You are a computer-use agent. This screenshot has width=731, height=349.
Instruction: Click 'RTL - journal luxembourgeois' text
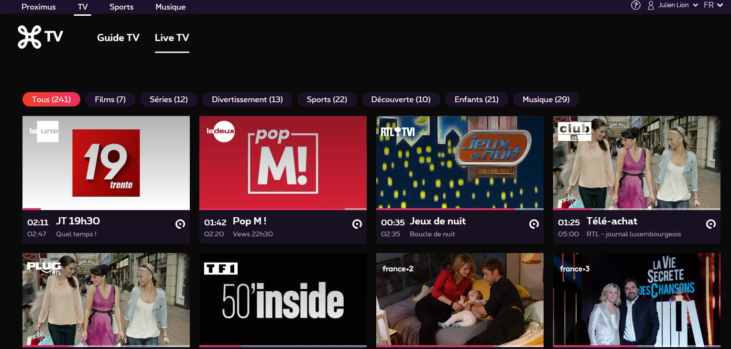(634, 234)
